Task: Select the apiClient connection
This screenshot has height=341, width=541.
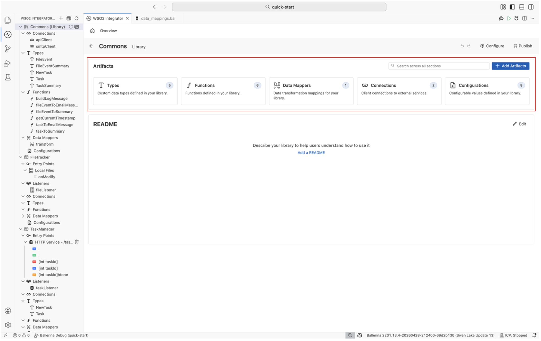Action: [x=44, y=40]
